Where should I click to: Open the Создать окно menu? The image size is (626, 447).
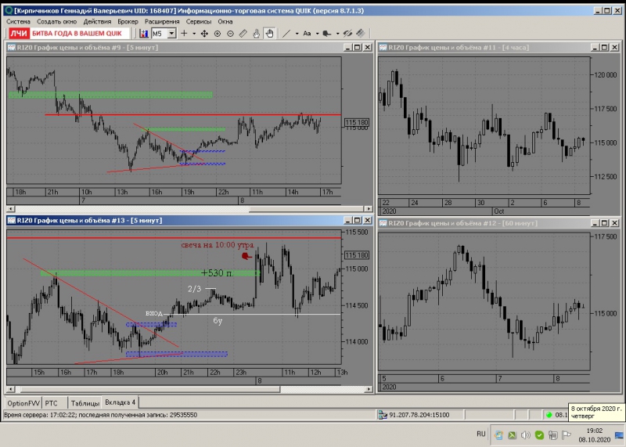(56, 22)
